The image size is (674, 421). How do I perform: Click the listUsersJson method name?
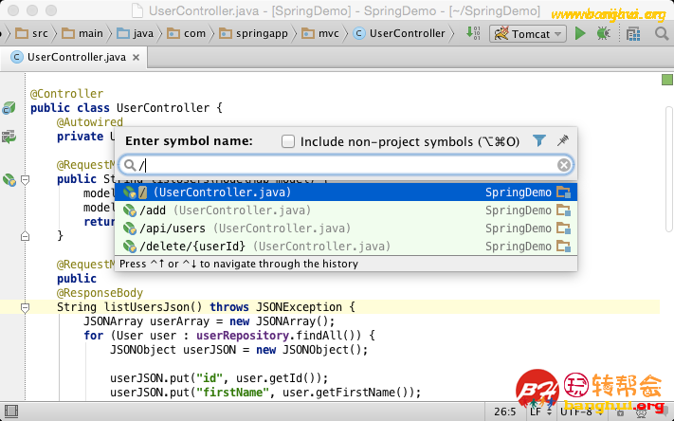coord(148,307)
